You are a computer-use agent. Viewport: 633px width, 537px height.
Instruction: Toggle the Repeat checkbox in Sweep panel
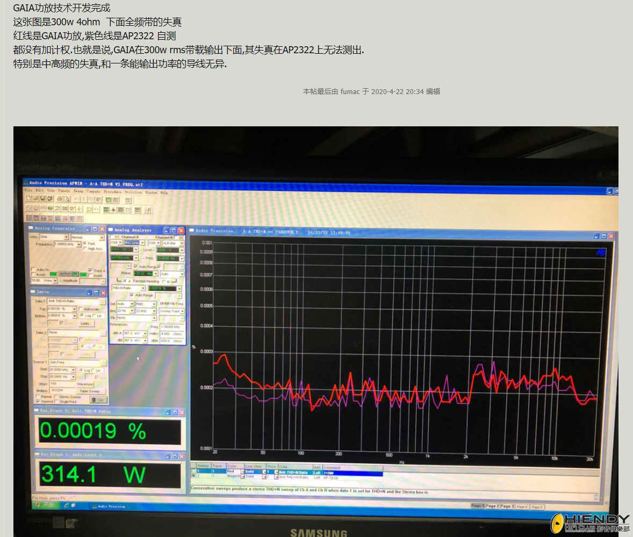38,397
